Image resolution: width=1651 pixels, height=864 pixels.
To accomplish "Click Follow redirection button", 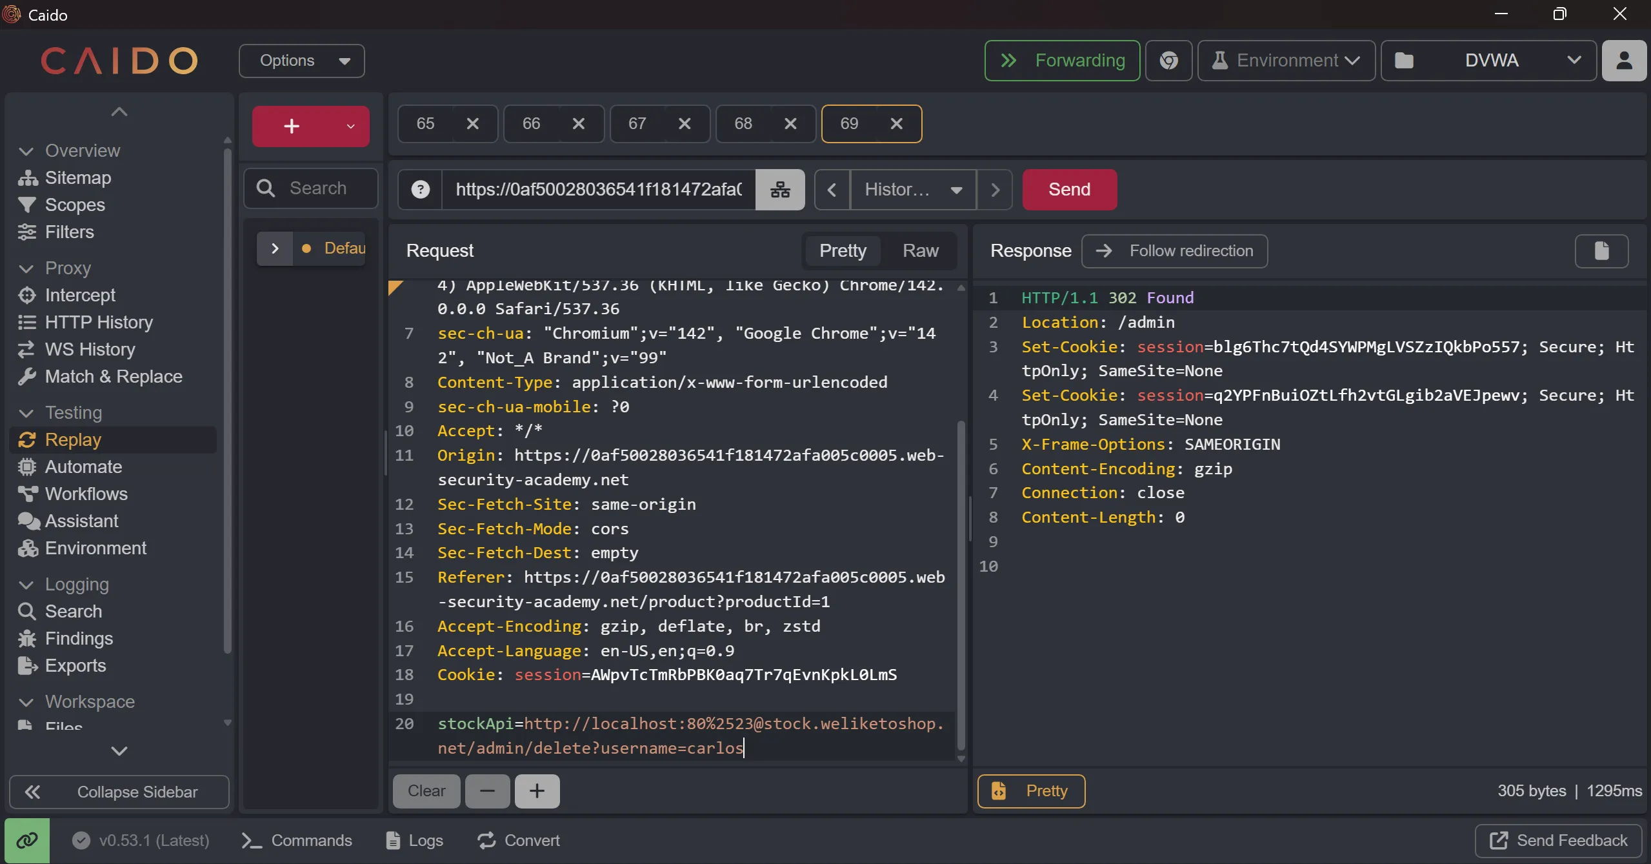I will (1174, 251).
